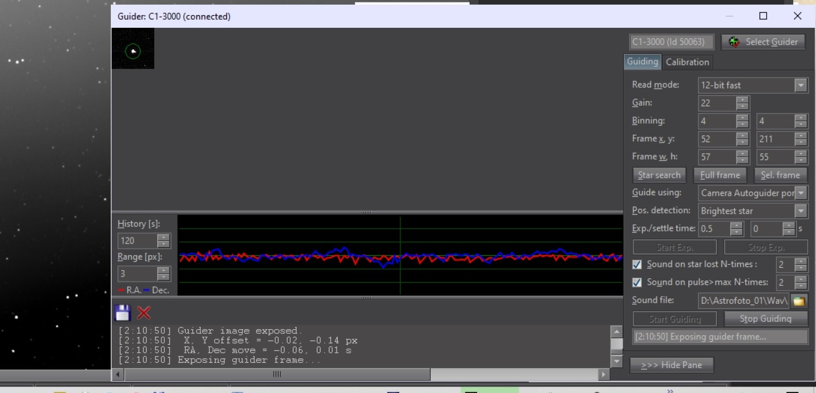The image size is (816, 393).
Task: Expand the Guide using dropdown
Action: (x=801, y=193)
